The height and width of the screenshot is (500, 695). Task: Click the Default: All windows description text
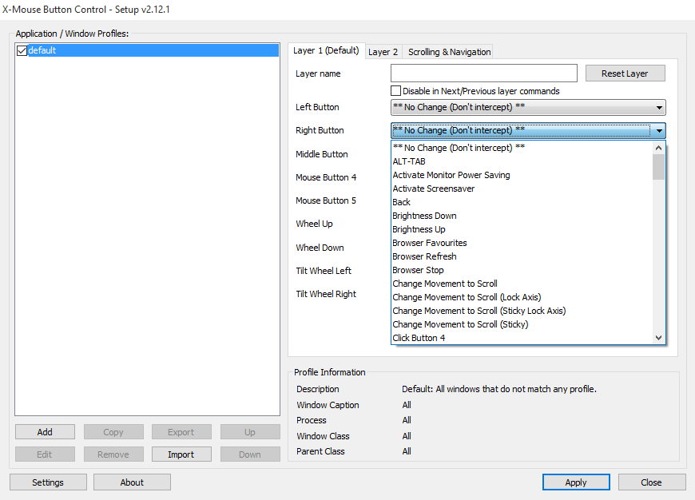click(x=499, y=389)
